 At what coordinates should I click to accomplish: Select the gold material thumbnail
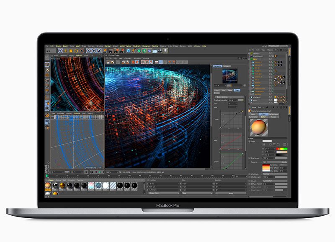(62, 186)
